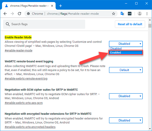The height and width of the screenshot is (131, 152).
Task: Follow the #enable-webrtc-remote-event-log link
Action: tap(26, 79)
